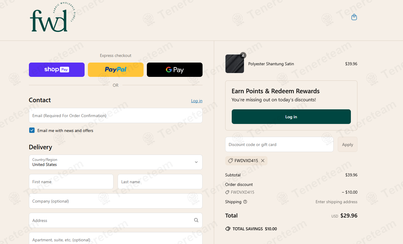403x244 pixels.
Task: Click into the First name field
Action: click(71, 182)
